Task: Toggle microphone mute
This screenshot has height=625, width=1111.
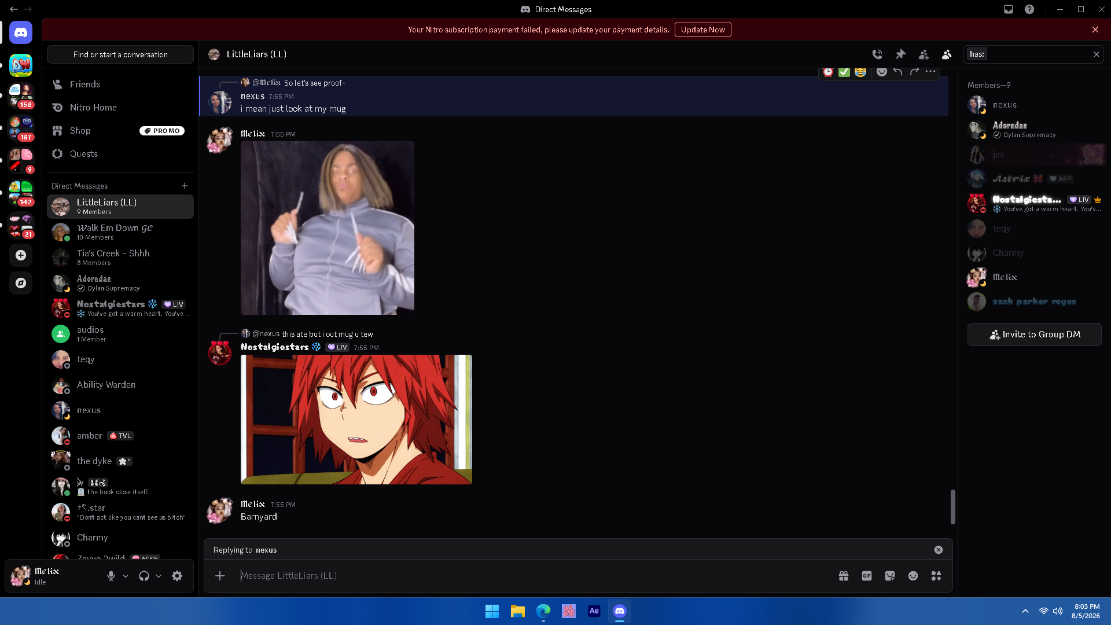Action: (x=111, y=576)
